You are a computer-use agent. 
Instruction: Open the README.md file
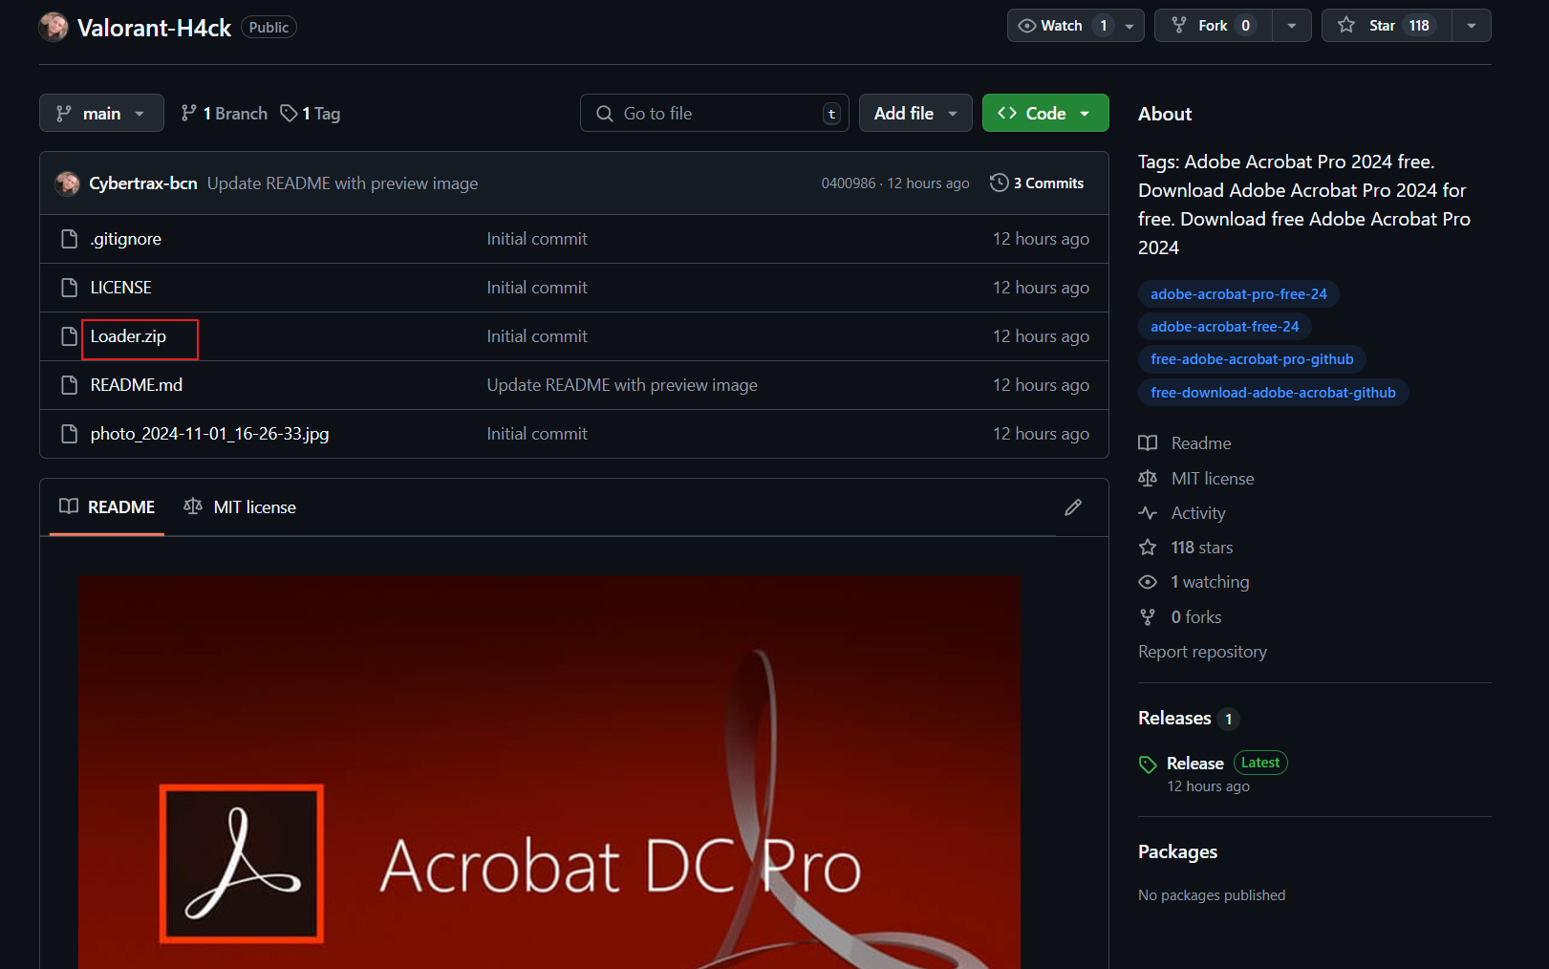click(137, 385)
